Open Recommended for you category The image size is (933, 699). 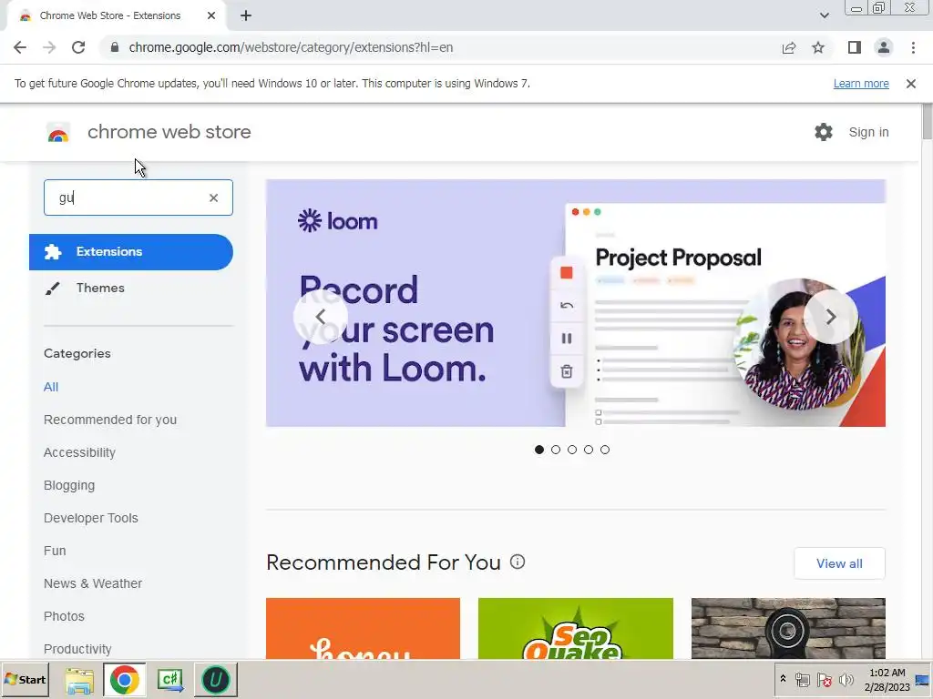coord(110,420)
